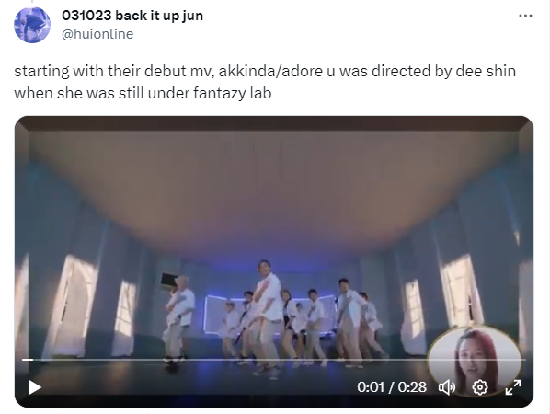Visit the @huionline handle link
This screenshot has height=414, width=550.
[x=97, y=34]
